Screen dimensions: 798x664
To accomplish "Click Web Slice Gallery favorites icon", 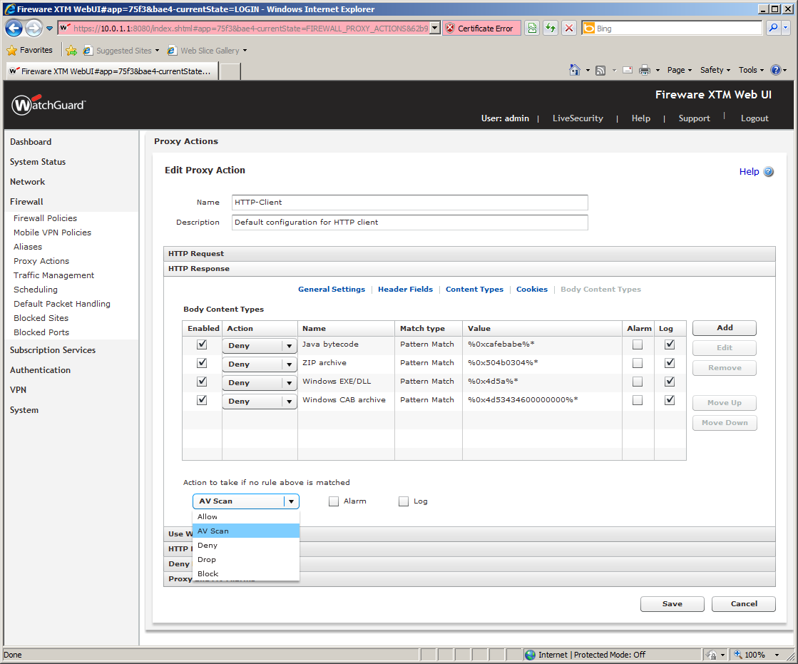I will point(172,51).
